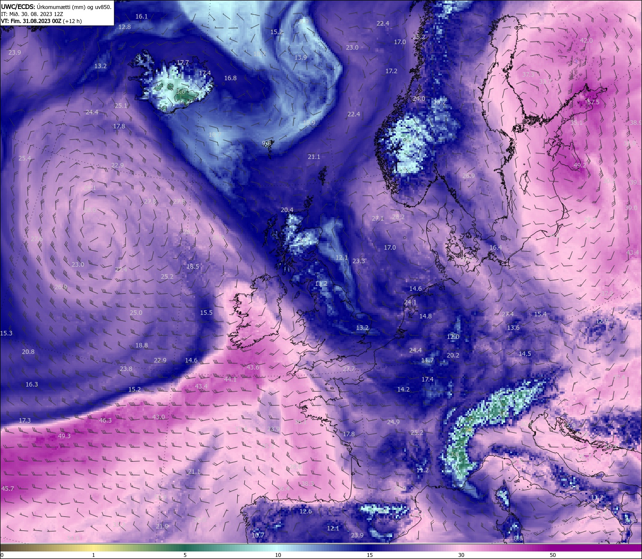Click the 57.5 value near Finland's gulf

click(593, 102)
